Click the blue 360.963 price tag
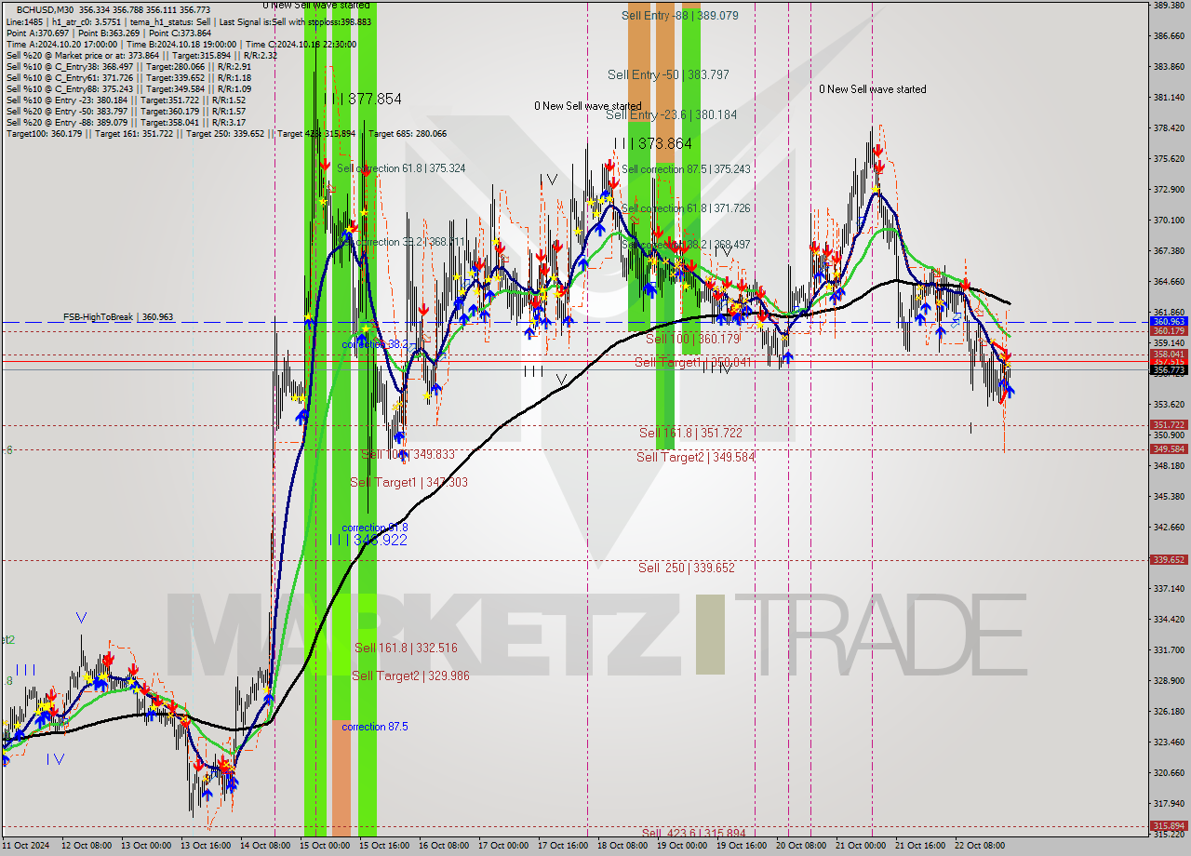This screenshot has height=856, width=1191. tap(1170, 321)
